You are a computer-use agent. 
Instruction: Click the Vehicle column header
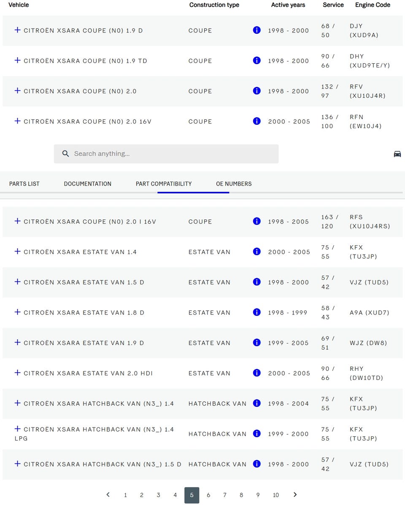point(19,5)
